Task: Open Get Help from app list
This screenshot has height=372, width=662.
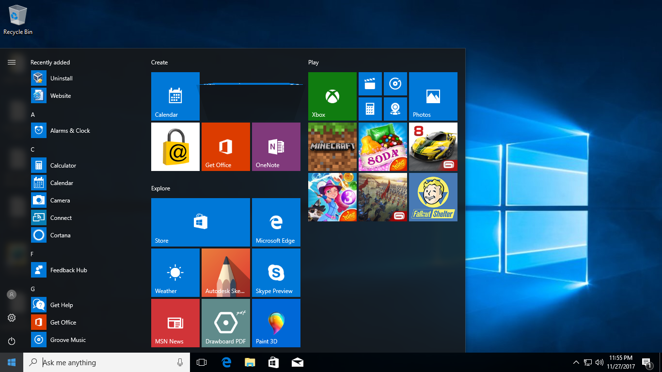Action: [x=86, y=305]
